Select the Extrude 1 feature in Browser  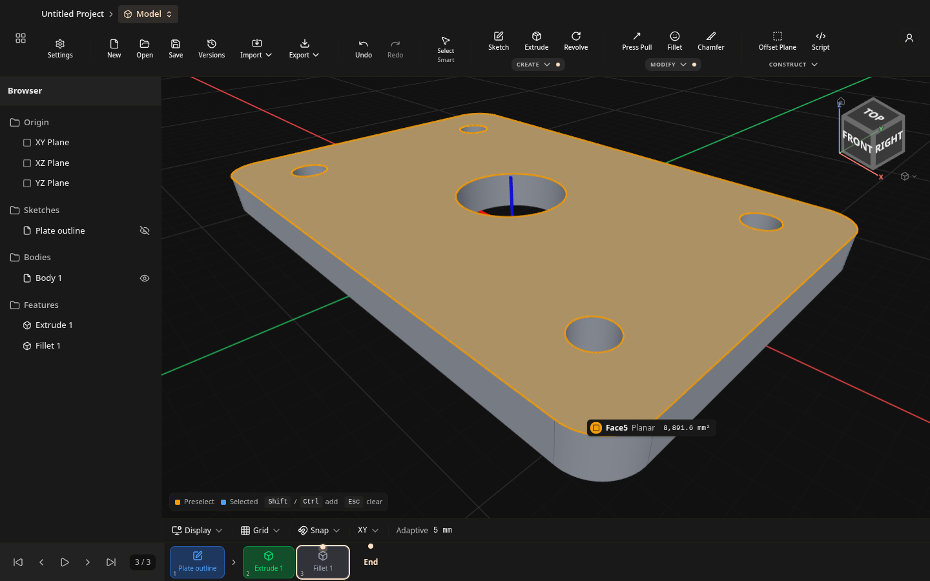point(54,325)
